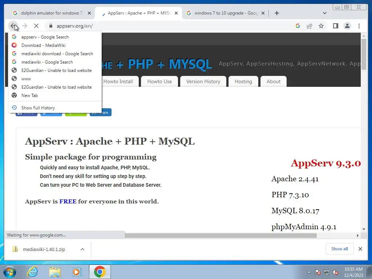Select mediawiki - Google Search history entry
372x279 pixels.
[x=55, y=62]
